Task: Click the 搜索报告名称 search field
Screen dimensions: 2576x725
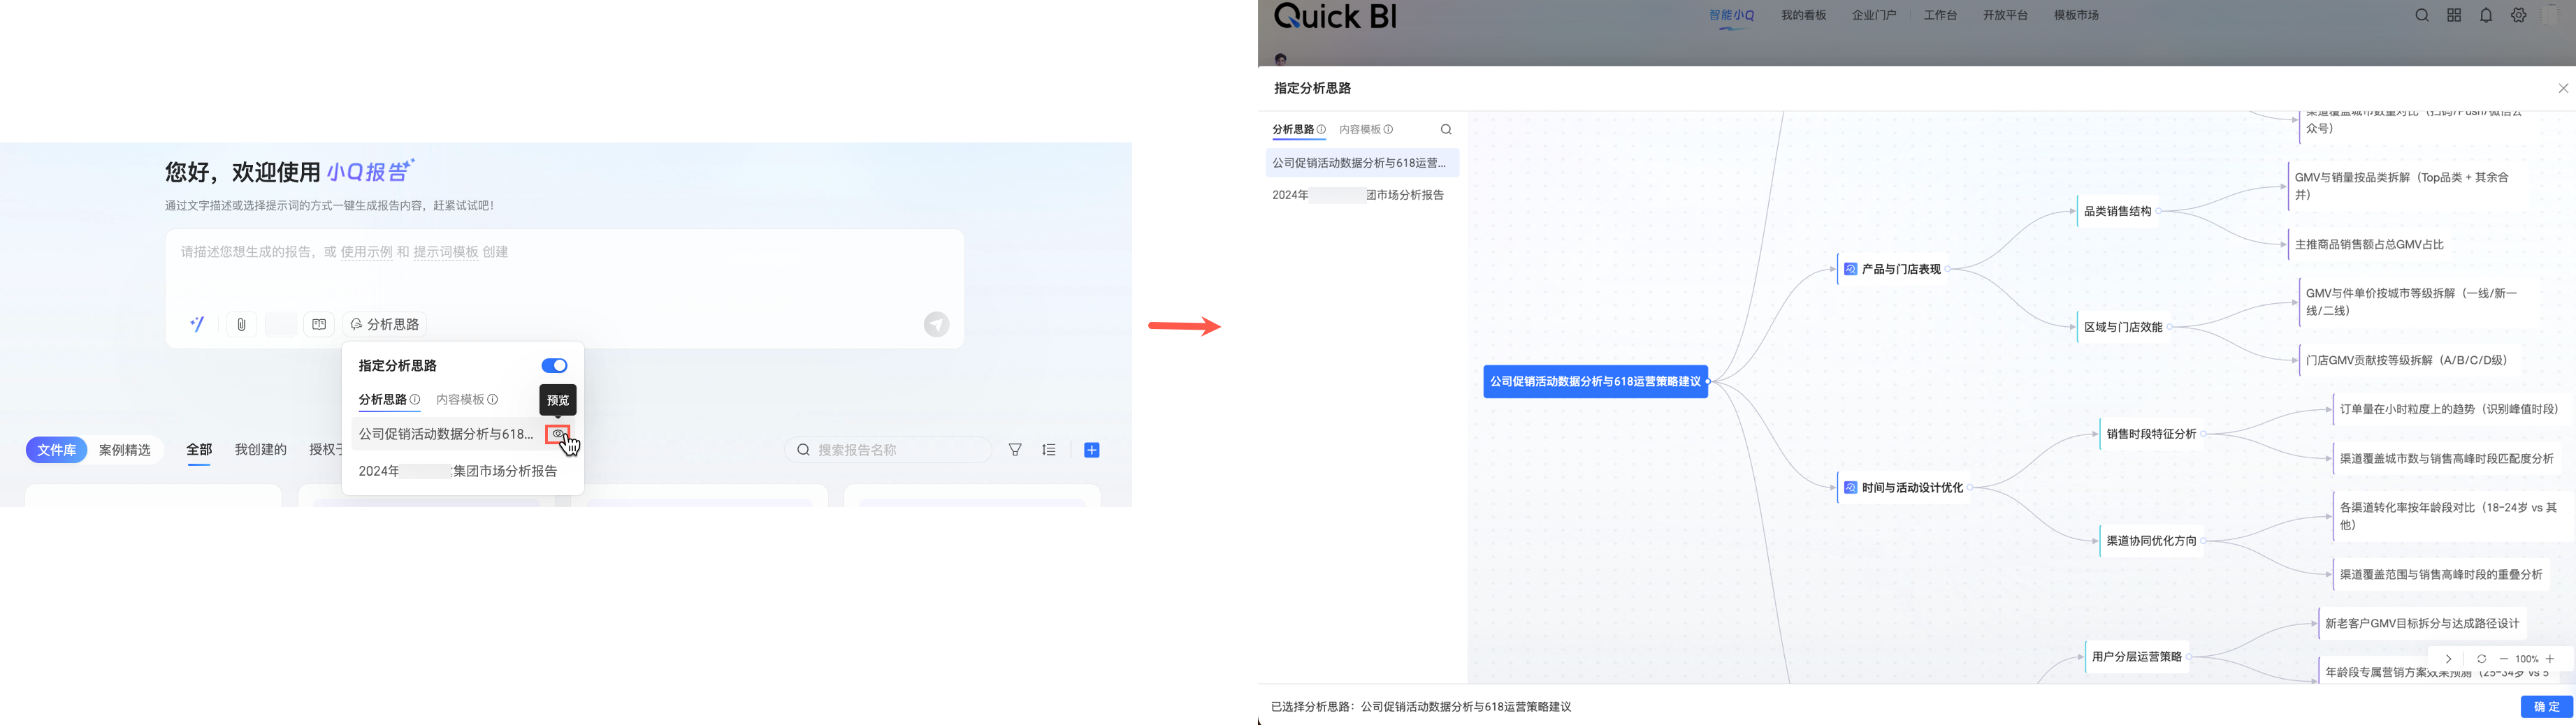Action: (888, 450)
